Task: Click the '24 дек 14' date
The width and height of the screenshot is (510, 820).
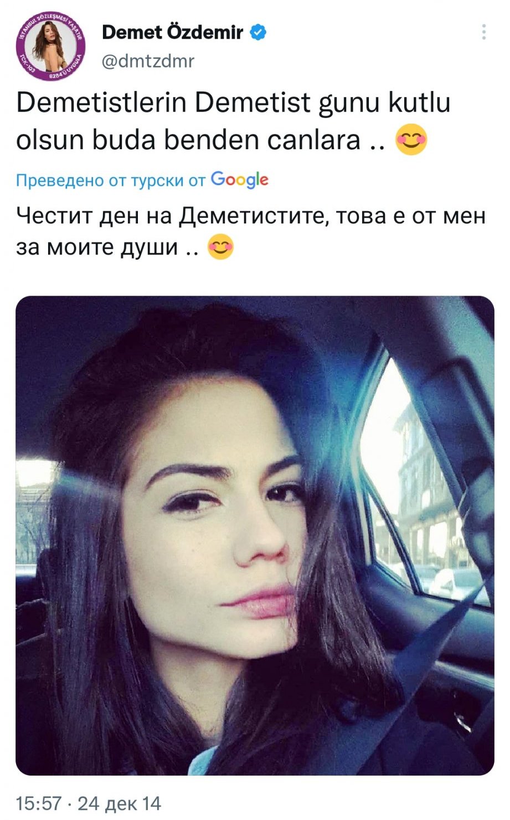Action: coord(119,803)
